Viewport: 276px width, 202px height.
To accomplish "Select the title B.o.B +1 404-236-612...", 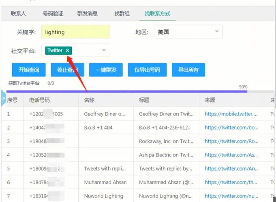I will pyautogui.click(x=165, y=128).
